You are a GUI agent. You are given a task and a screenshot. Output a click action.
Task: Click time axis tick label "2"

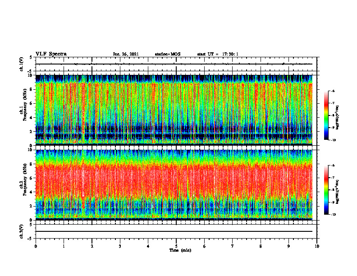tap(92, 246)
